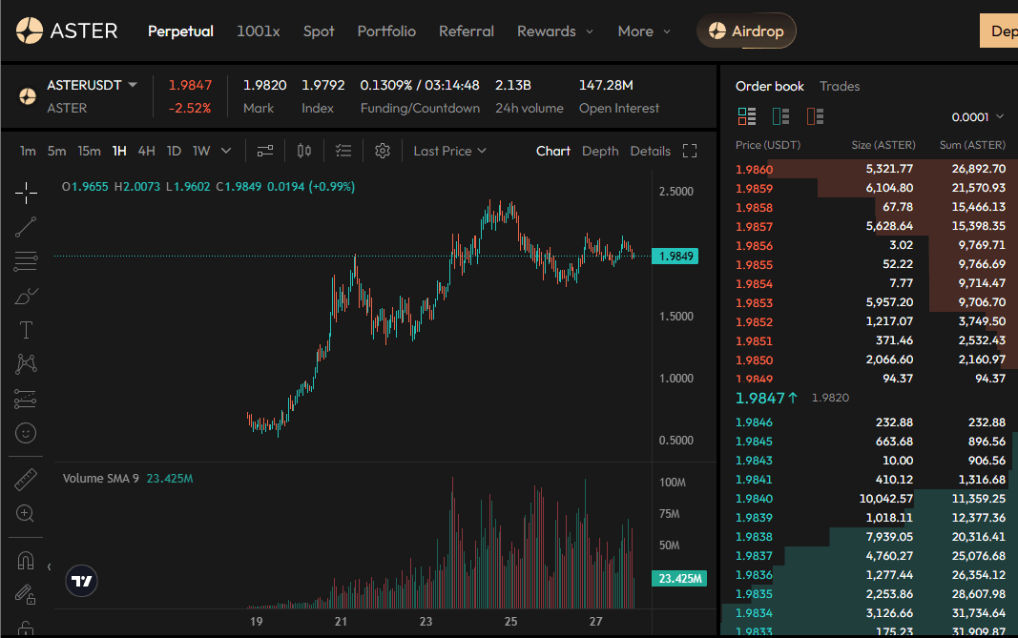Open the chart checklist options icon
Image resolution: width=1018 pixels, height=638 pixels.
pyautogui.click(x=343, y=152)
